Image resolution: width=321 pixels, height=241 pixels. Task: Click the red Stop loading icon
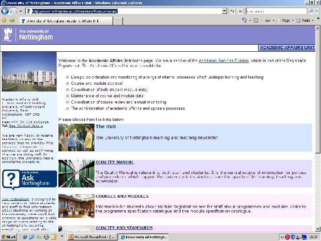[x=240, y=11]
